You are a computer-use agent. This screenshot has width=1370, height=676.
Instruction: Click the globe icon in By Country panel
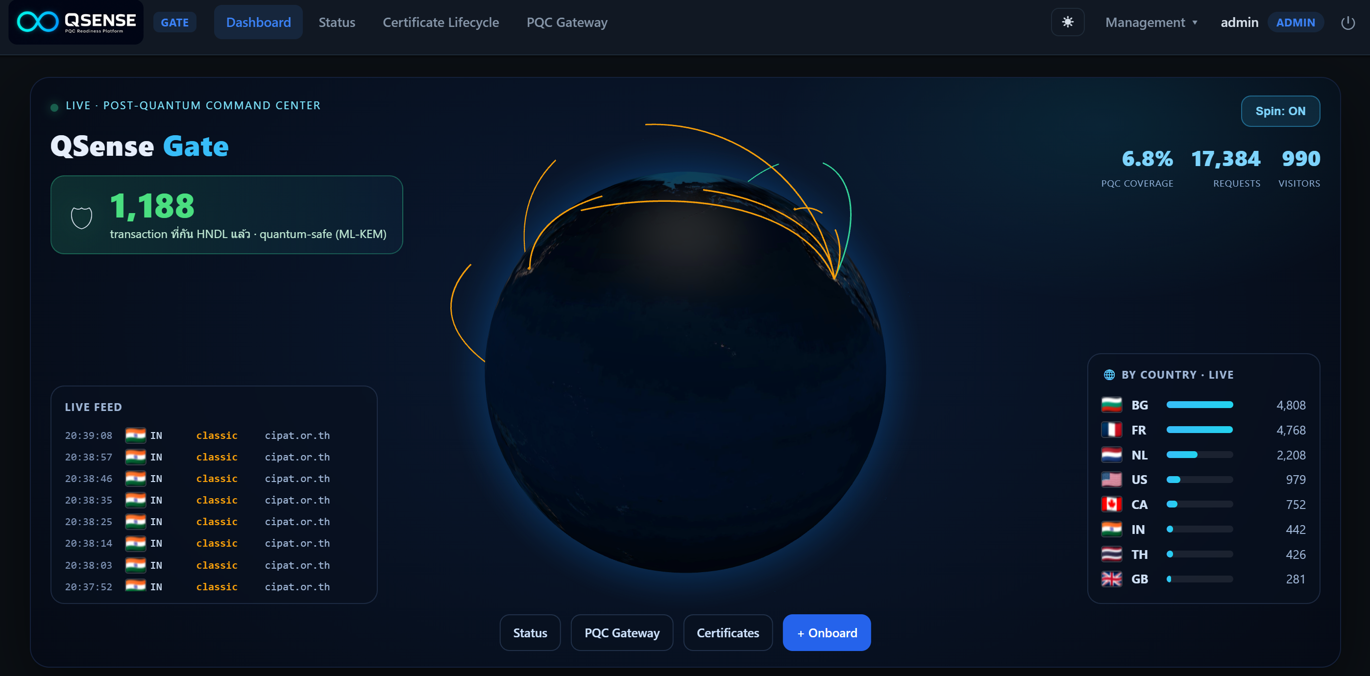coord(1109,374)
